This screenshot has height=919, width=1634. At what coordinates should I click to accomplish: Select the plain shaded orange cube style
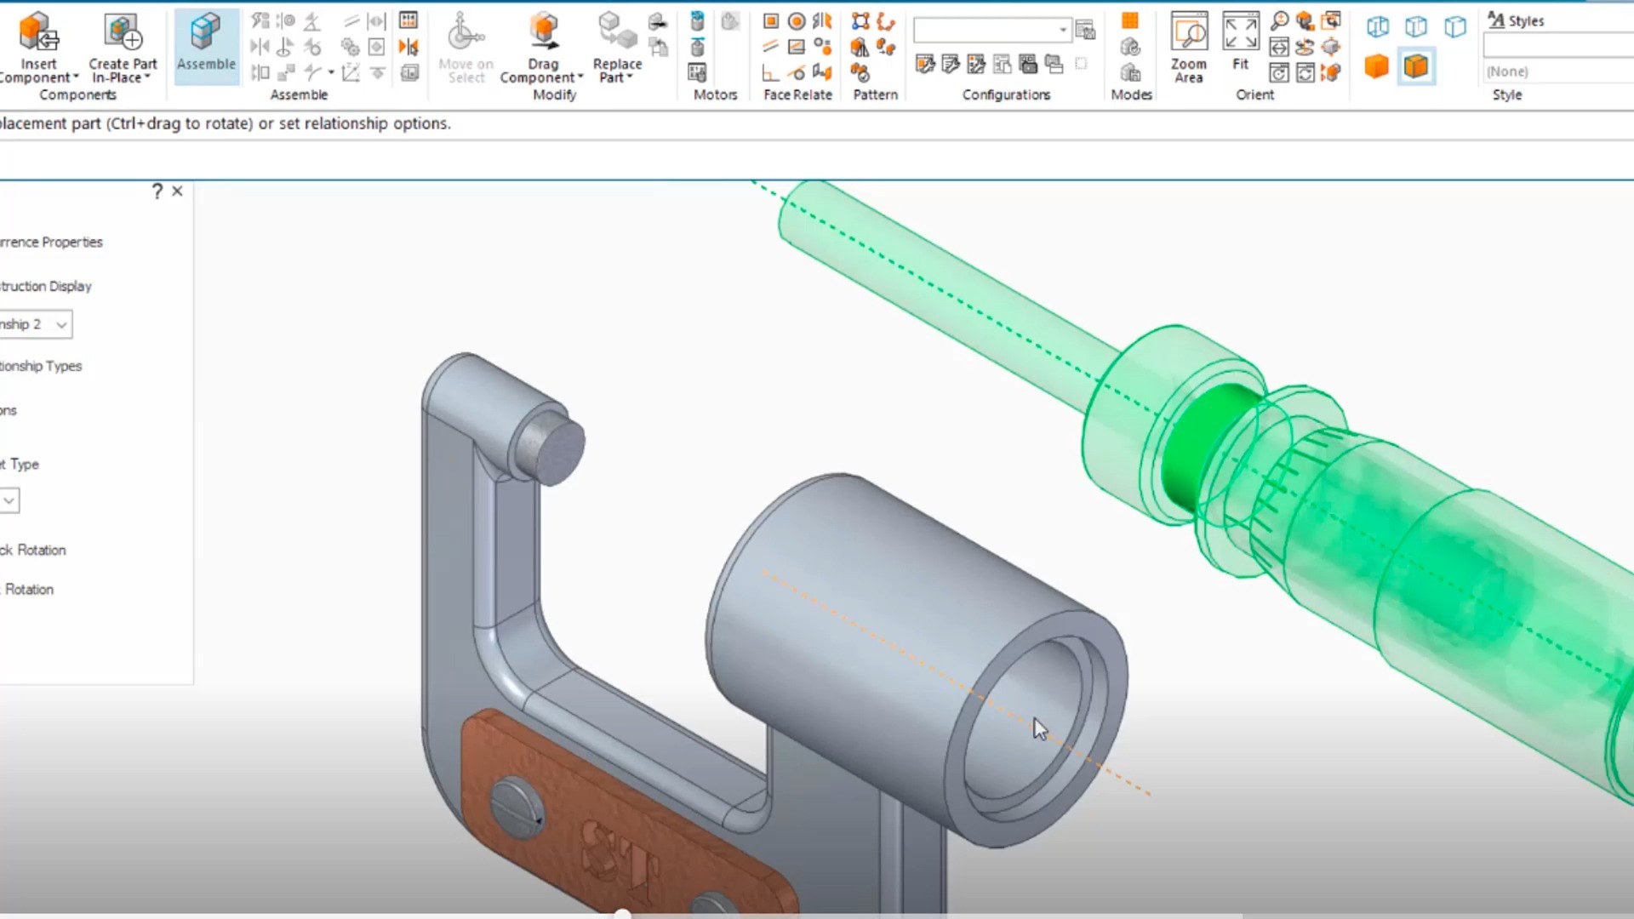pos(1376,66)
